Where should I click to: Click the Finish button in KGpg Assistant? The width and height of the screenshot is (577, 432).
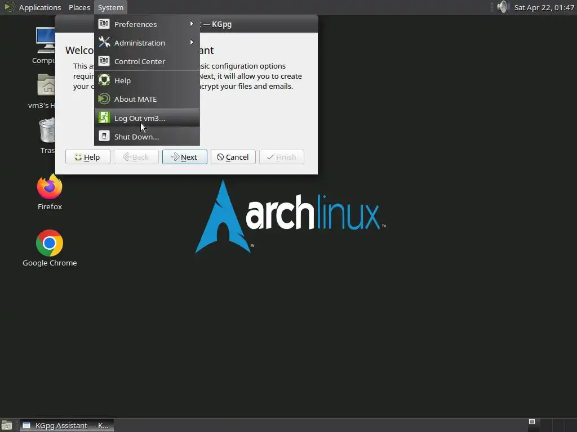[x=282, y=157]
